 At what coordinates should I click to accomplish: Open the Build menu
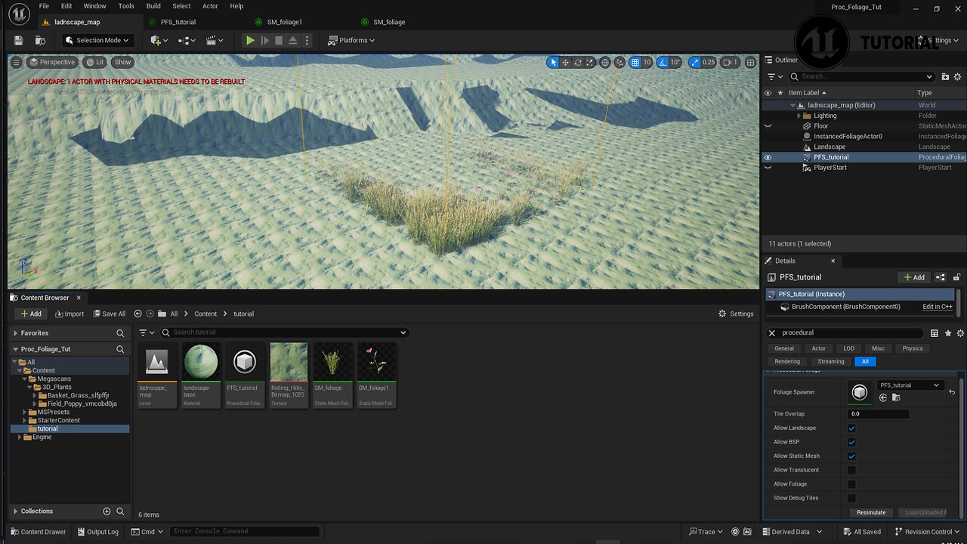click(154, 6)
